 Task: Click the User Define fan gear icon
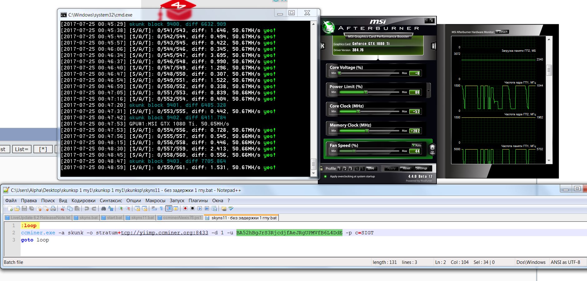pyautogui.click(x=432, y=149)
